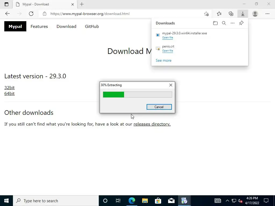Open Microsoft Store from taskbar
This screenshot has width=275, height=206.
[158, 201]
